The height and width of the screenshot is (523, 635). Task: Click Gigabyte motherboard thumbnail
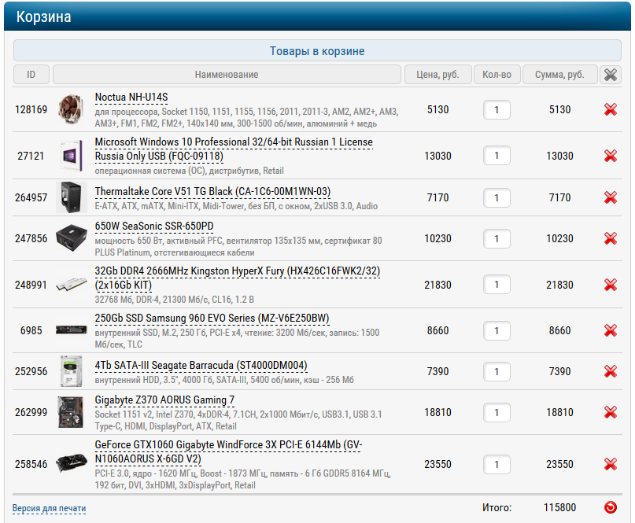72,412
